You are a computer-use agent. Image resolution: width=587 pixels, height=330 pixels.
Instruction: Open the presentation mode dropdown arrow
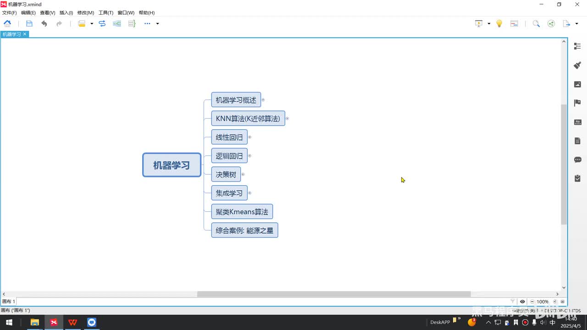click(x=489, y=23)
